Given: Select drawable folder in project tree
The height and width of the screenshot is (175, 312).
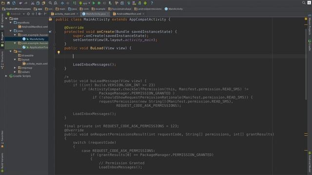Looking at the screenshot, I should tap(26, 55).
